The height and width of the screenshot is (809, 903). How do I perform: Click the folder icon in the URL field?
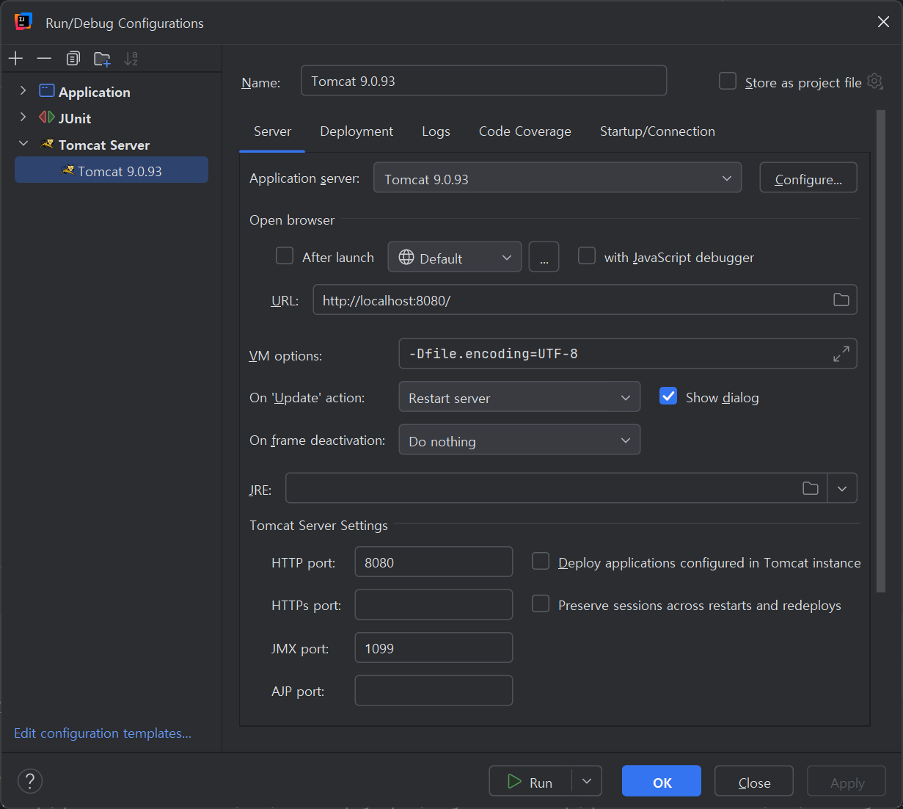tap(841, 300)
